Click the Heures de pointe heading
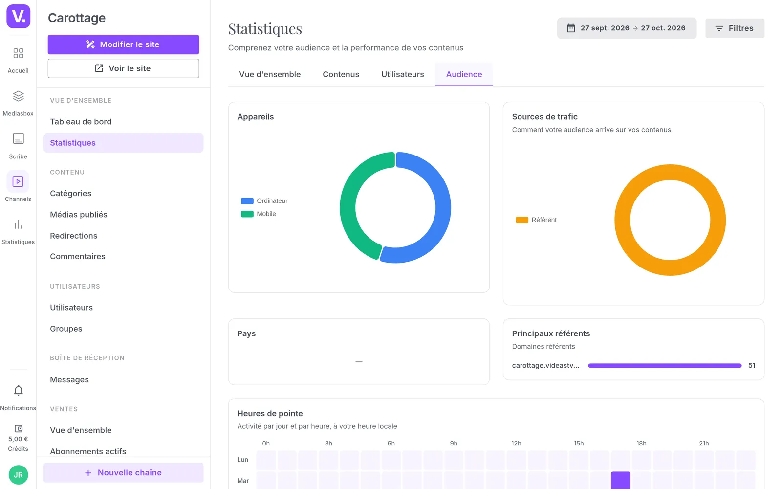782x489 pixels. point(270,414)
